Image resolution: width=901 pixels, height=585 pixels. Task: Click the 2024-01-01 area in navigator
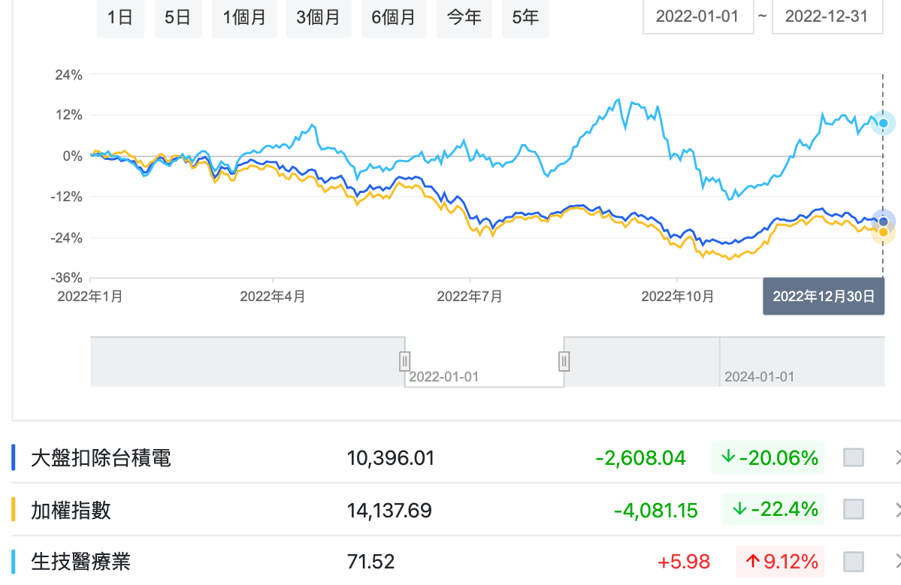click(759, 376)
